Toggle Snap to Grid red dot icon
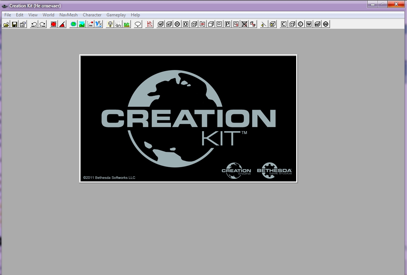This screenshot has width=407, height=275. [x=54, y=24]
